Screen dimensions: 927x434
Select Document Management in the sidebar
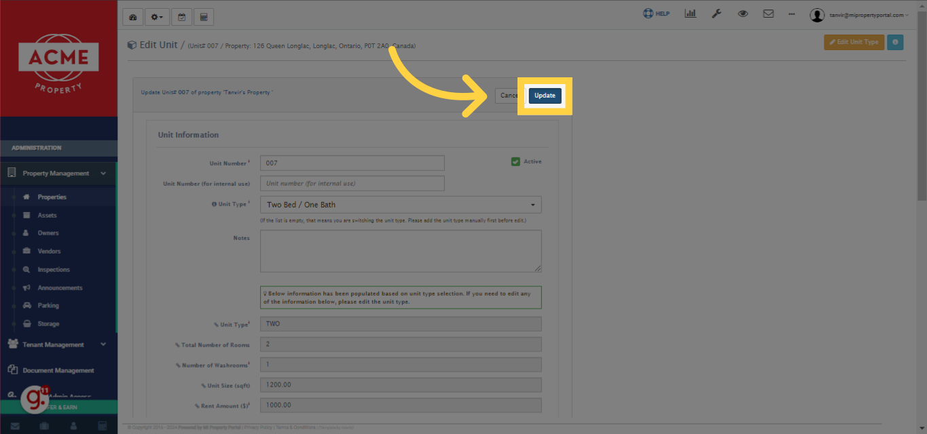click(x=58, y=370)
